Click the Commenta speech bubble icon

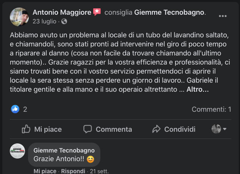(87, 129)
